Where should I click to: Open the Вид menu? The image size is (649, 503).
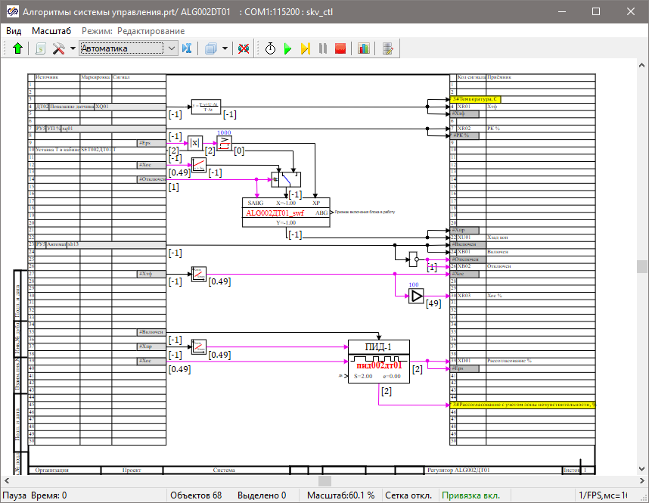pos(14,31)
